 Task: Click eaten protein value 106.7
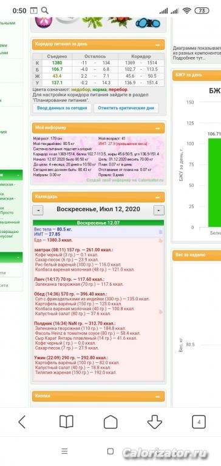pyautogui.click(x=57, y=70)
